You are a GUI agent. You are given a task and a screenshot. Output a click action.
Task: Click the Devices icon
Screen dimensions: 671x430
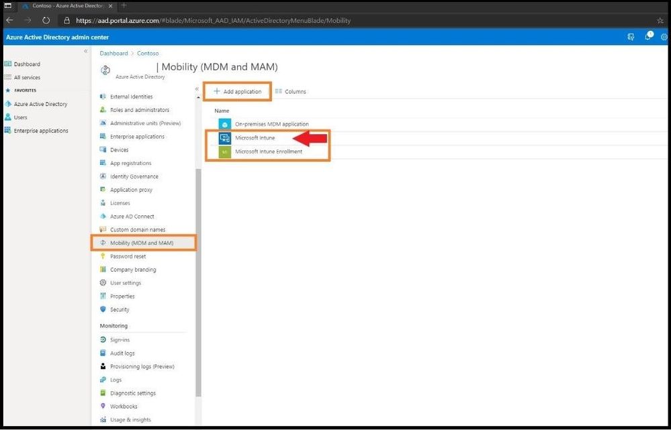point(103,150)
